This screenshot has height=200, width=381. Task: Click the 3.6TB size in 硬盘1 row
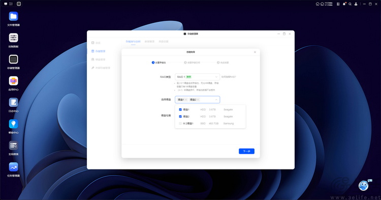[212, 110]
